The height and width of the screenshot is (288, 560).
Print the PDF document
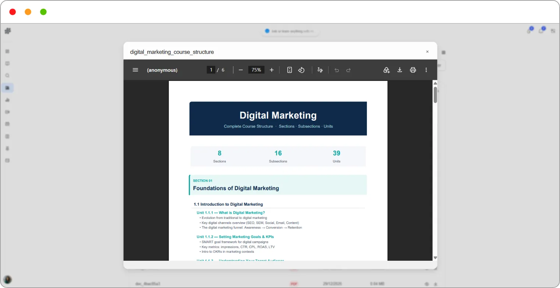413,70
